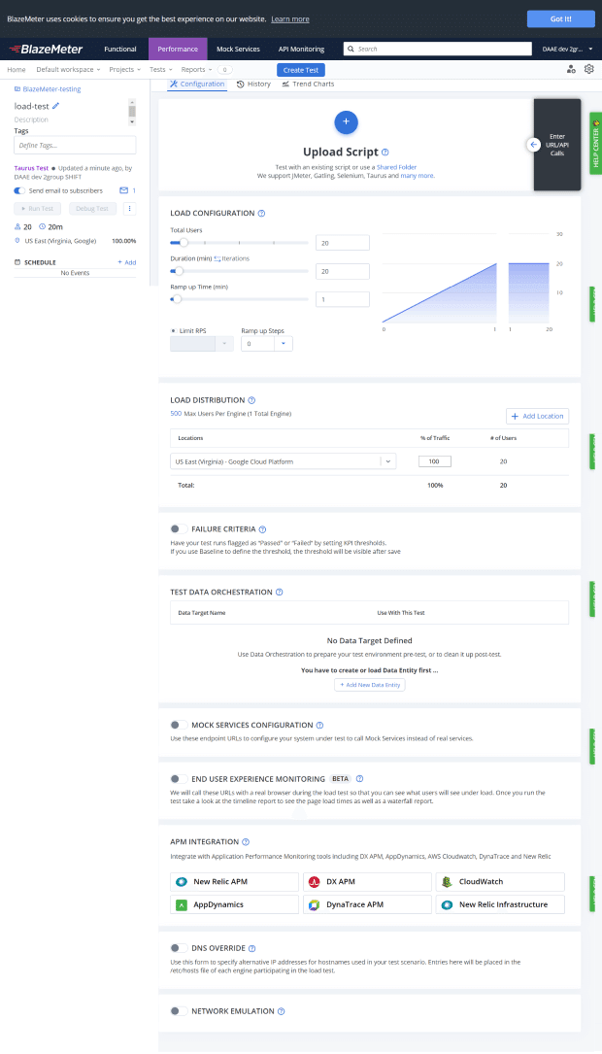Image resolution: width=602 pixels, height=1054 pixels.
Task: Dismiss cookies with Got it! button
Action: pos(561,18)
